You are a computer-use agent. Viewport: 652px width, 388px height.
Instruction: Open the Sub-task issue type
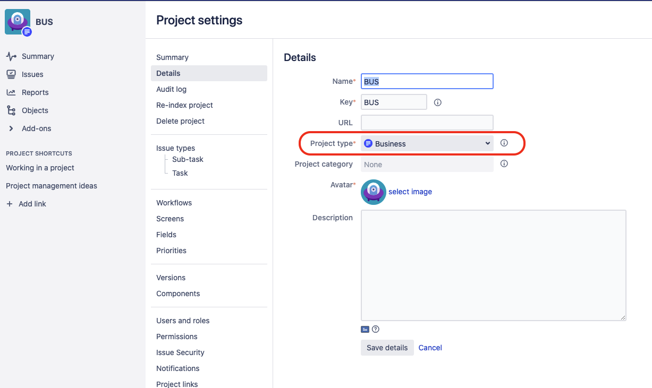(188, 159)
